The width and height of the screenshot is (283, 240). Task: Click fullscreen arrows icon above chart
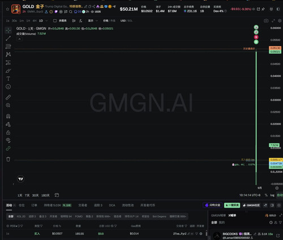273,21
